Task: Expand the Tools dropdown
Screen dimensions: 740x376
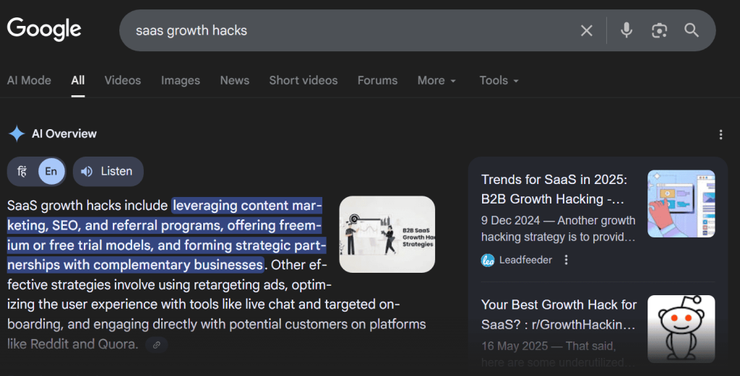Action: (499, 81)
